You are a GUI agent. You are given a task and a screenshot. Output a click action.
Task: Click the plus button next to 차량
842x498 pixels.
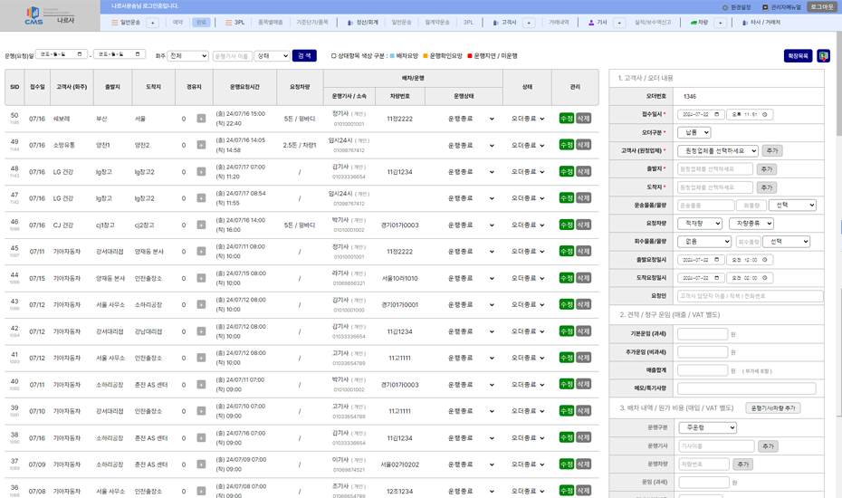(720, 23)
